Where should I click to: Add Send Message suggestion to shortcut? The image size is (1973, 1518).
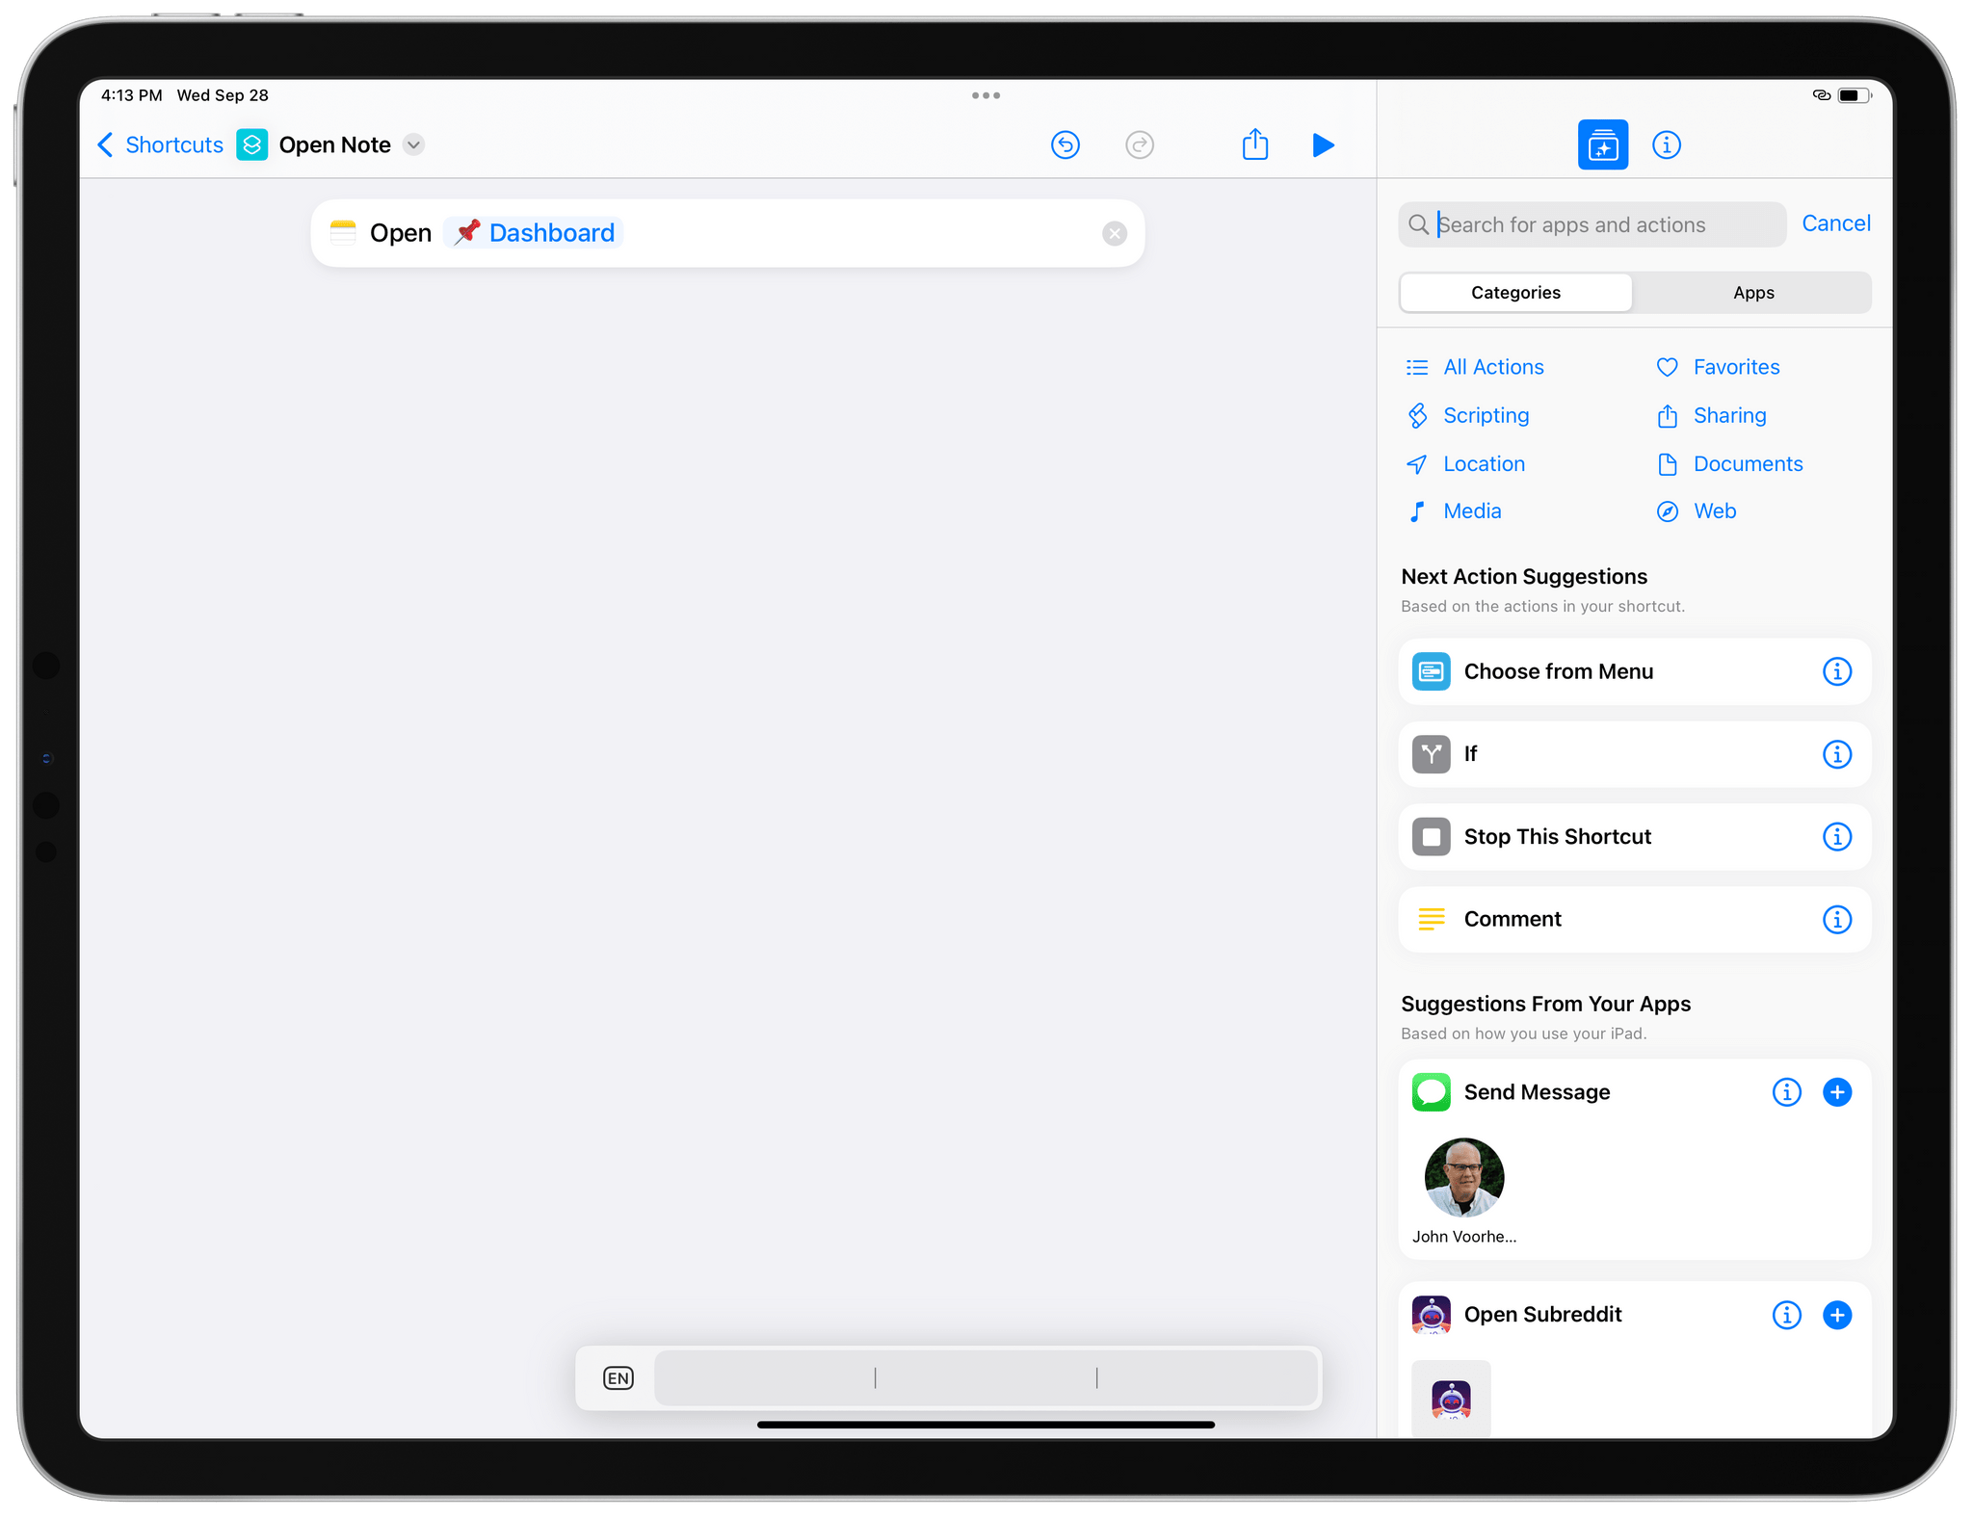[1836, 1090]
